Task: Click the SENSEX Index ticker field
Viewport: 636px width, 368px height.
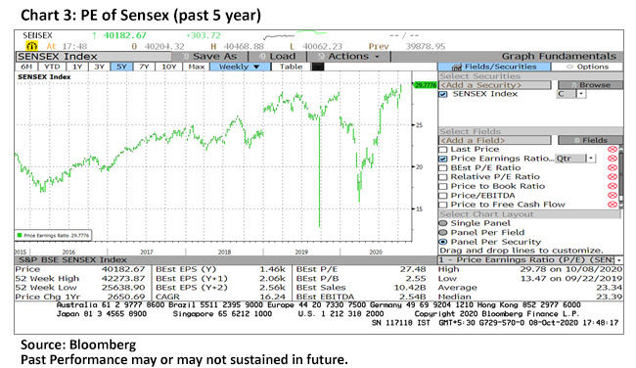Action: [93, 57]
